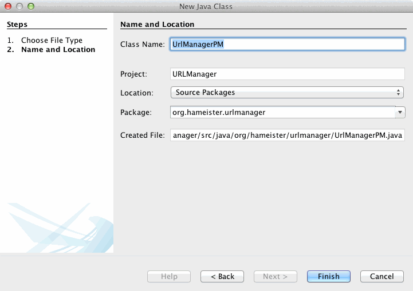413x291 pixels.
Task: Open the Location dropdown showing Source Packages
Action: click(287, 92)
